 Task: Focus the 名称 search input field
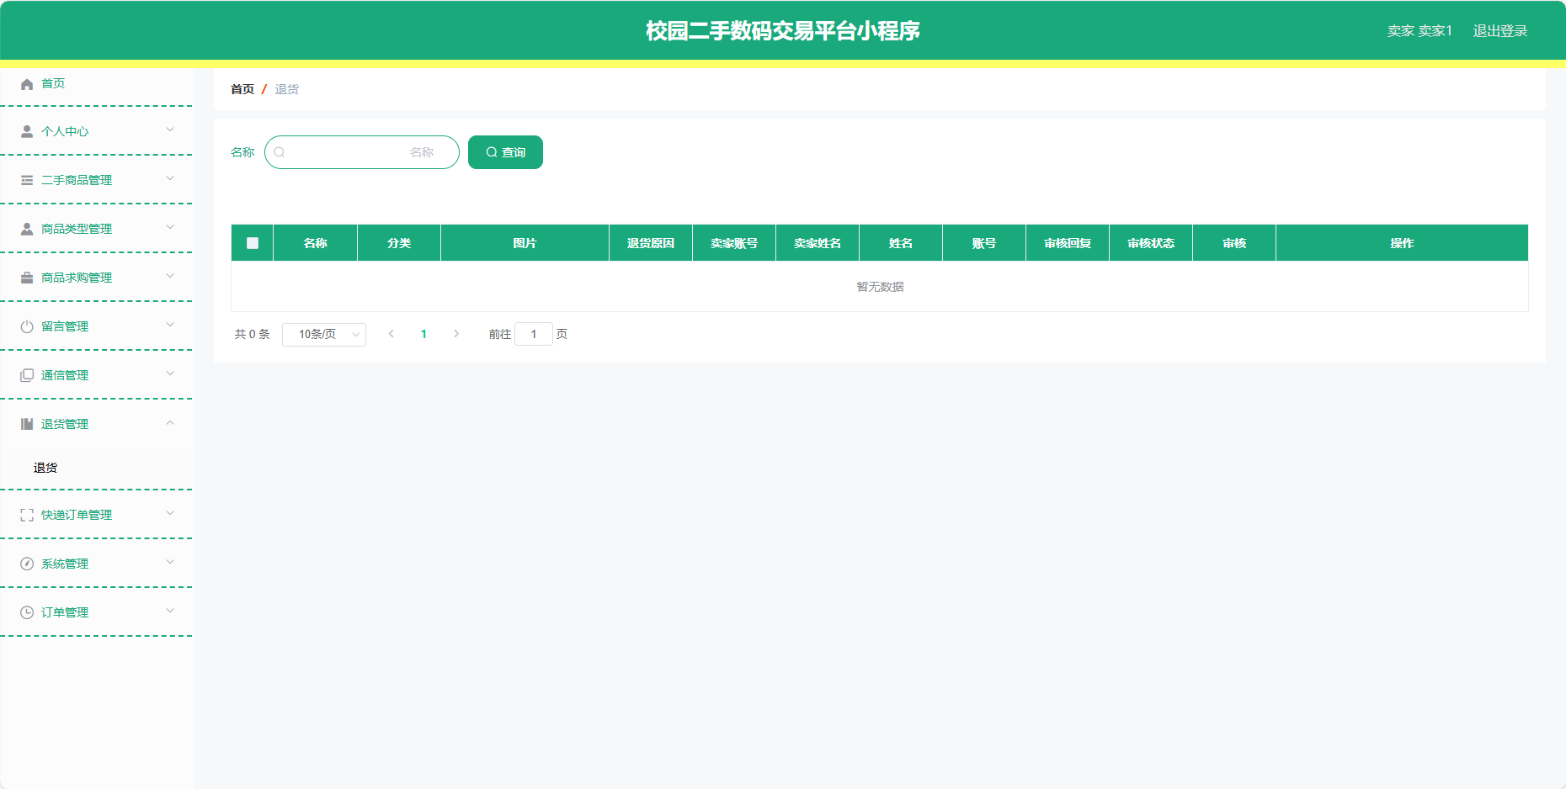(x=362, y=152)
